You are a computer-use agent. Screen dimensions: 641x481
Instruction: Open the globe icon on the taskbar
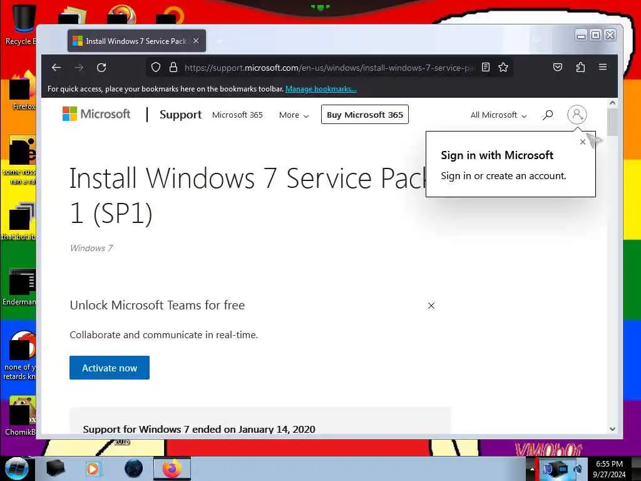click(x=134, y=468)
